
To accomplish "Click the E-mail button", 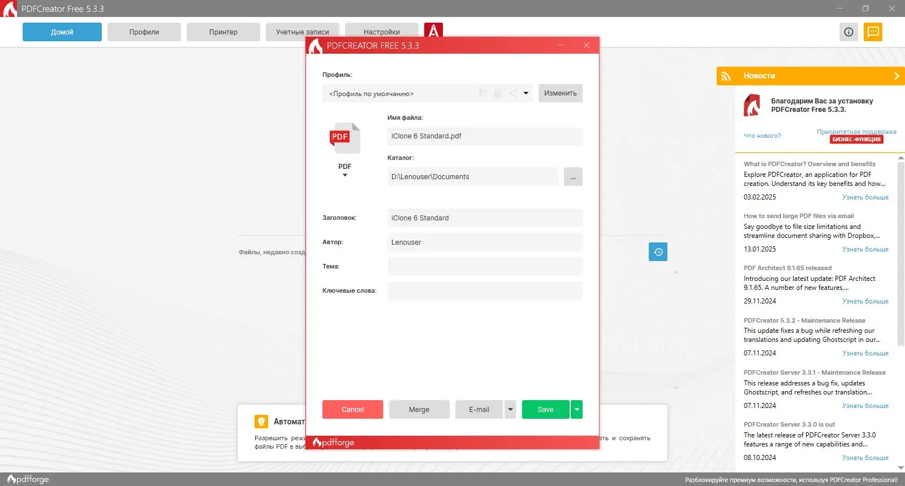I will click(479, 409).
